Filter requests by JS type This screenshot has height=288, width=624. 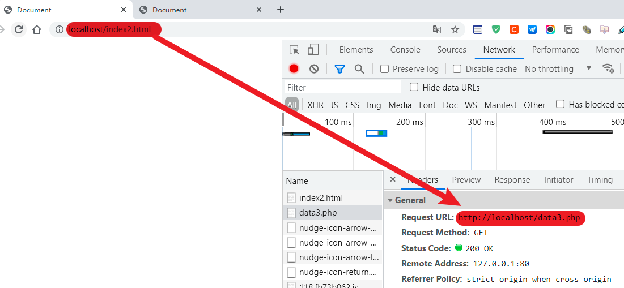pyautogui.click(x=334, y=105)
